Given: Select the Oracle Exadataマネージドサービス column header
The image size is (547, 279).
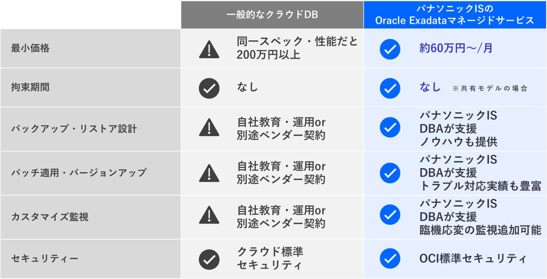Looking at the screenshot, I should (x=455, y=15).
